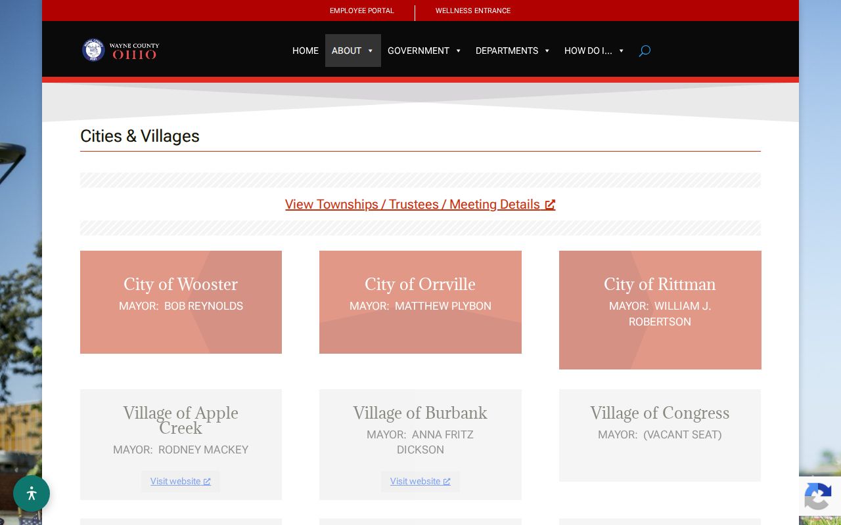Screen dimensions: 841x525
Task: Expand the Departments dropdown arrow
Action: [547, 51]
